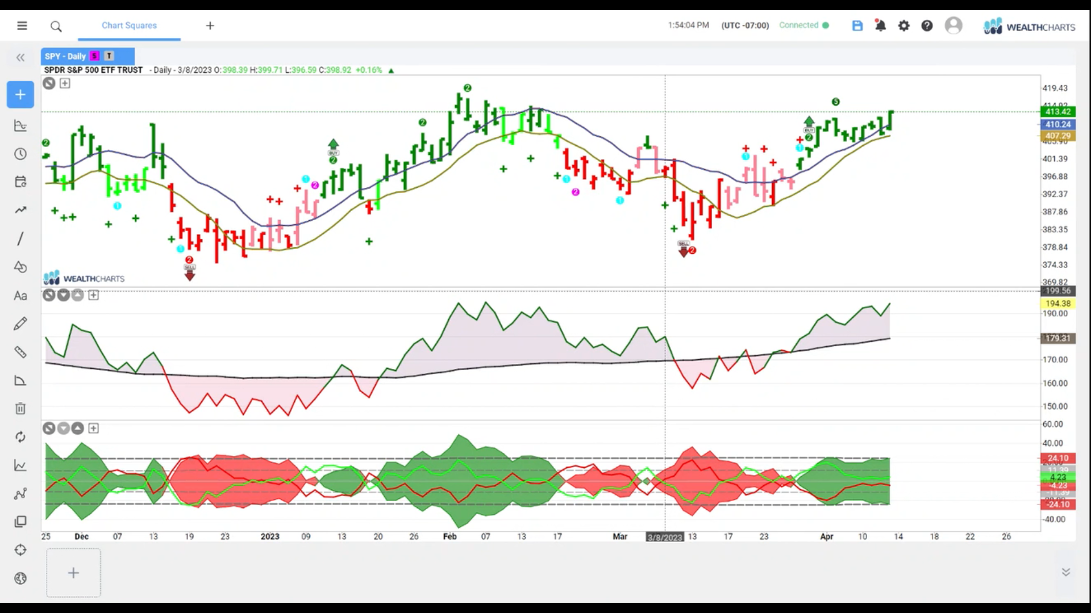Select the SPY - Daily chart tab
1091x613 pixels.
point(88,56)
